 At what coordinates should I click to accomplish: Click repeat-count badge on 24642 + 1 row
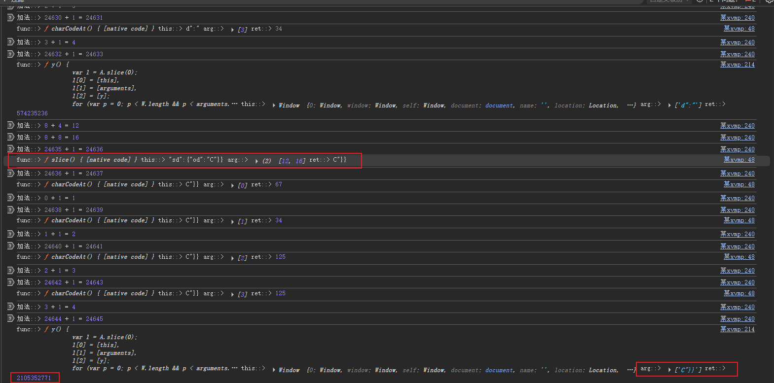coord(10,282)
